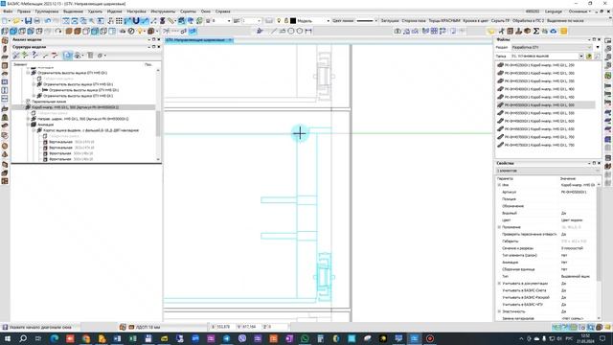613x345 pixels.
Task: Click the question-mark icon in the structure toolbar
Action: [x=34, y=56]
